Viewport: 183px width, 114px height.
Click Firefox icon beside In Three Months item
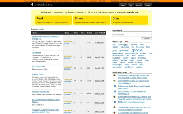(114, 112)
